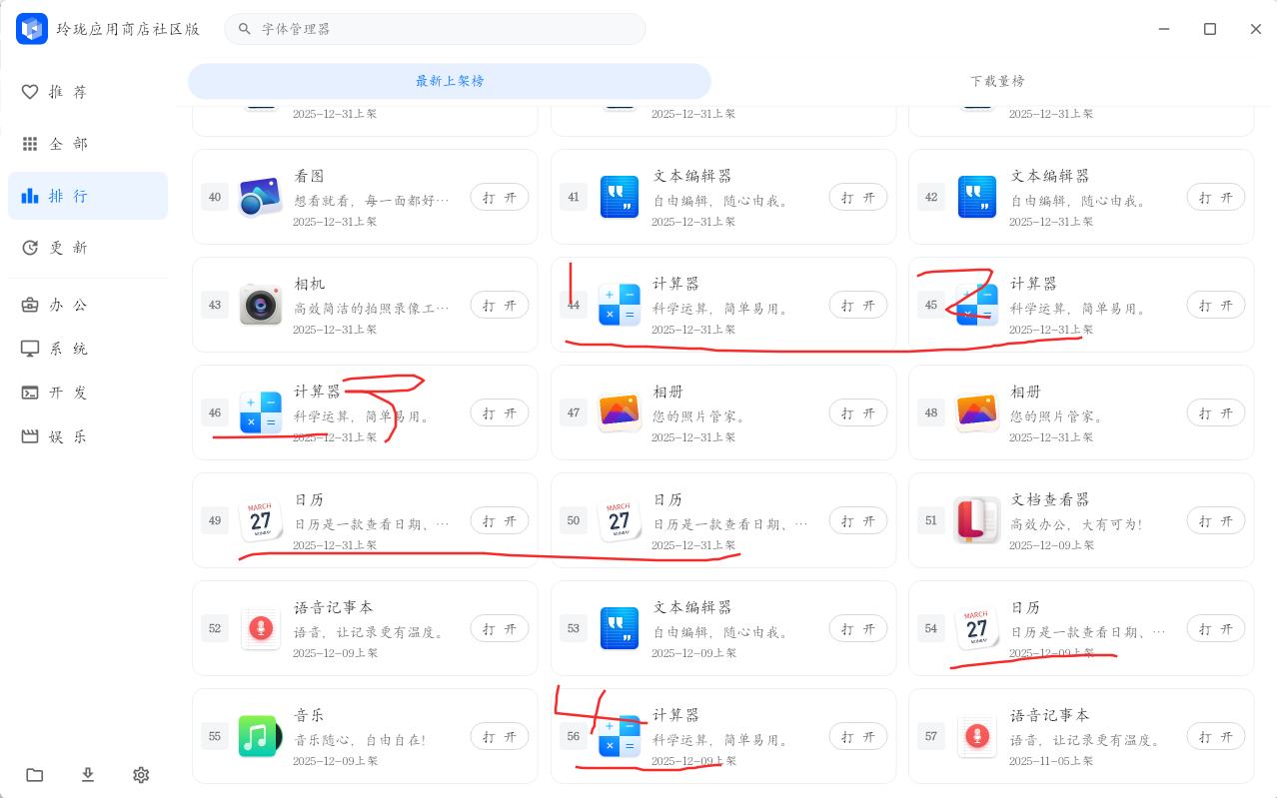Open the local folder icon in sidebar bottom
The height and width of the screenshot is (798, 1277).
pyautogui.click(x=35, y=775)
